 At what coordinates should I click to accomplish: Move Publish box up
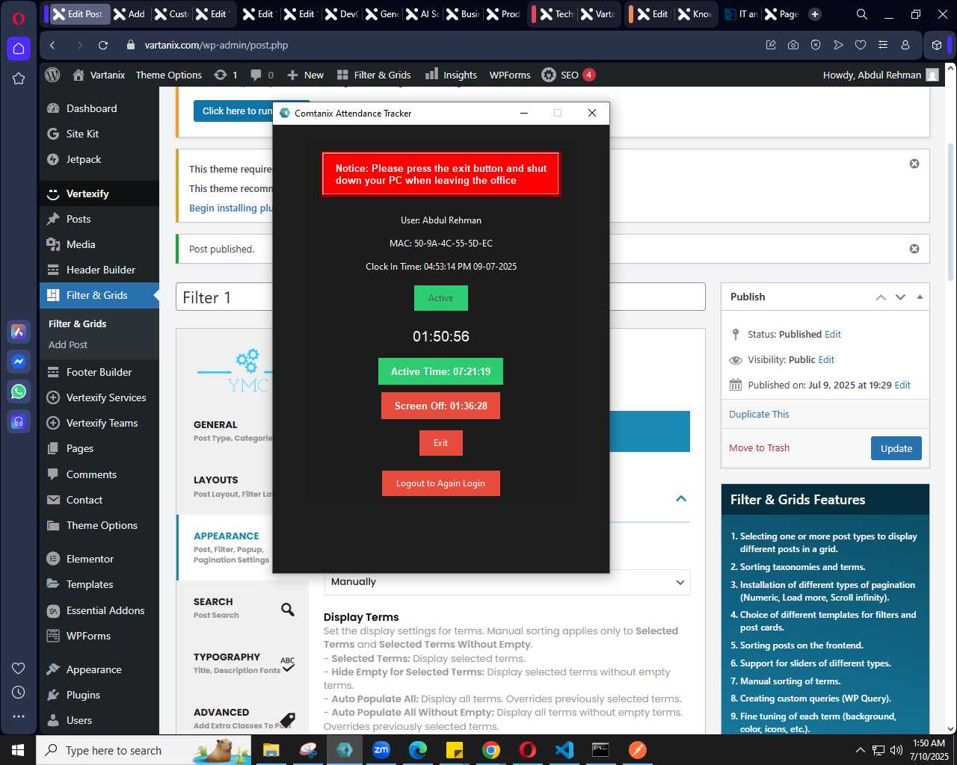click(x=881, y=297)
